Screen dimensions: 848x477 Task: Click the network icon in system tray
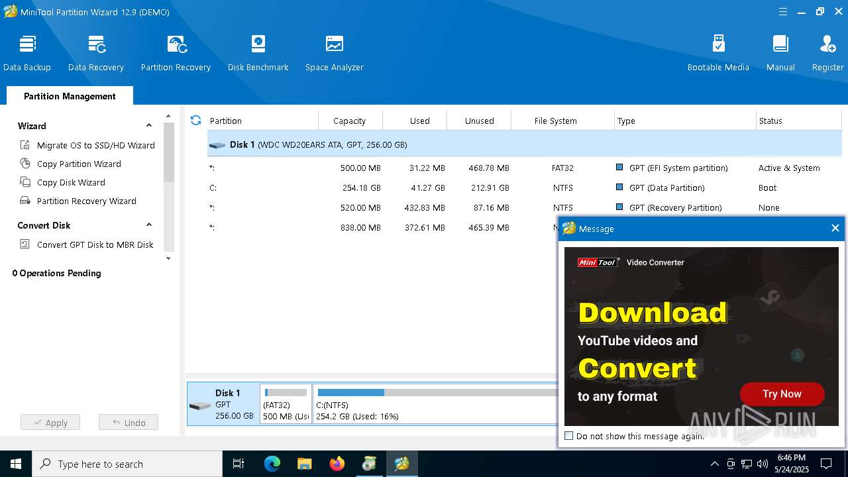pyautogui.click(x=747, y=464)
